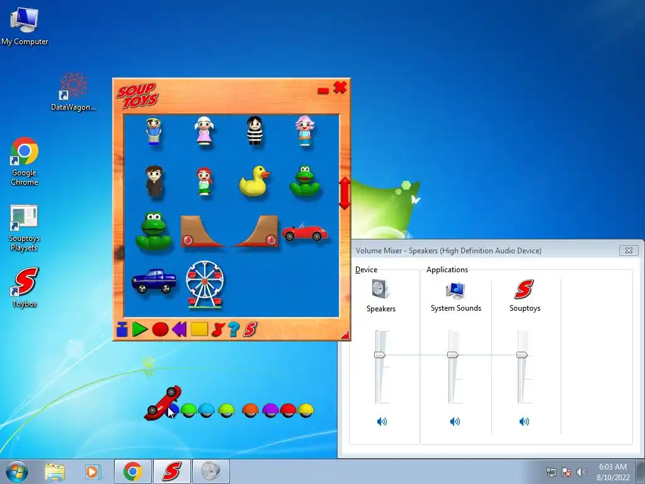Open the Windows Start menu
Viewport: 645px width, 484px height.
[x=17, y=471]
